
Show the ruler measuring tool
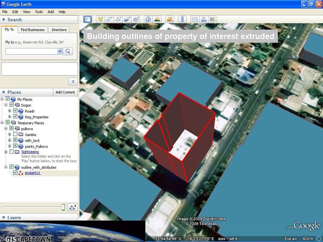(x=182, y=19)
